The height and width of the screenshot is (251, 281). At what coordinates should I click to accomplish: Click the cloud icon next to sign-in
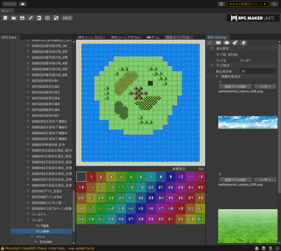click(22, 4)
